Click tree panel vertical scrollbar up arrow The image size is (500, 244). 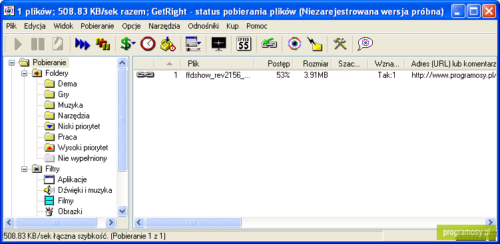[123, 62]
